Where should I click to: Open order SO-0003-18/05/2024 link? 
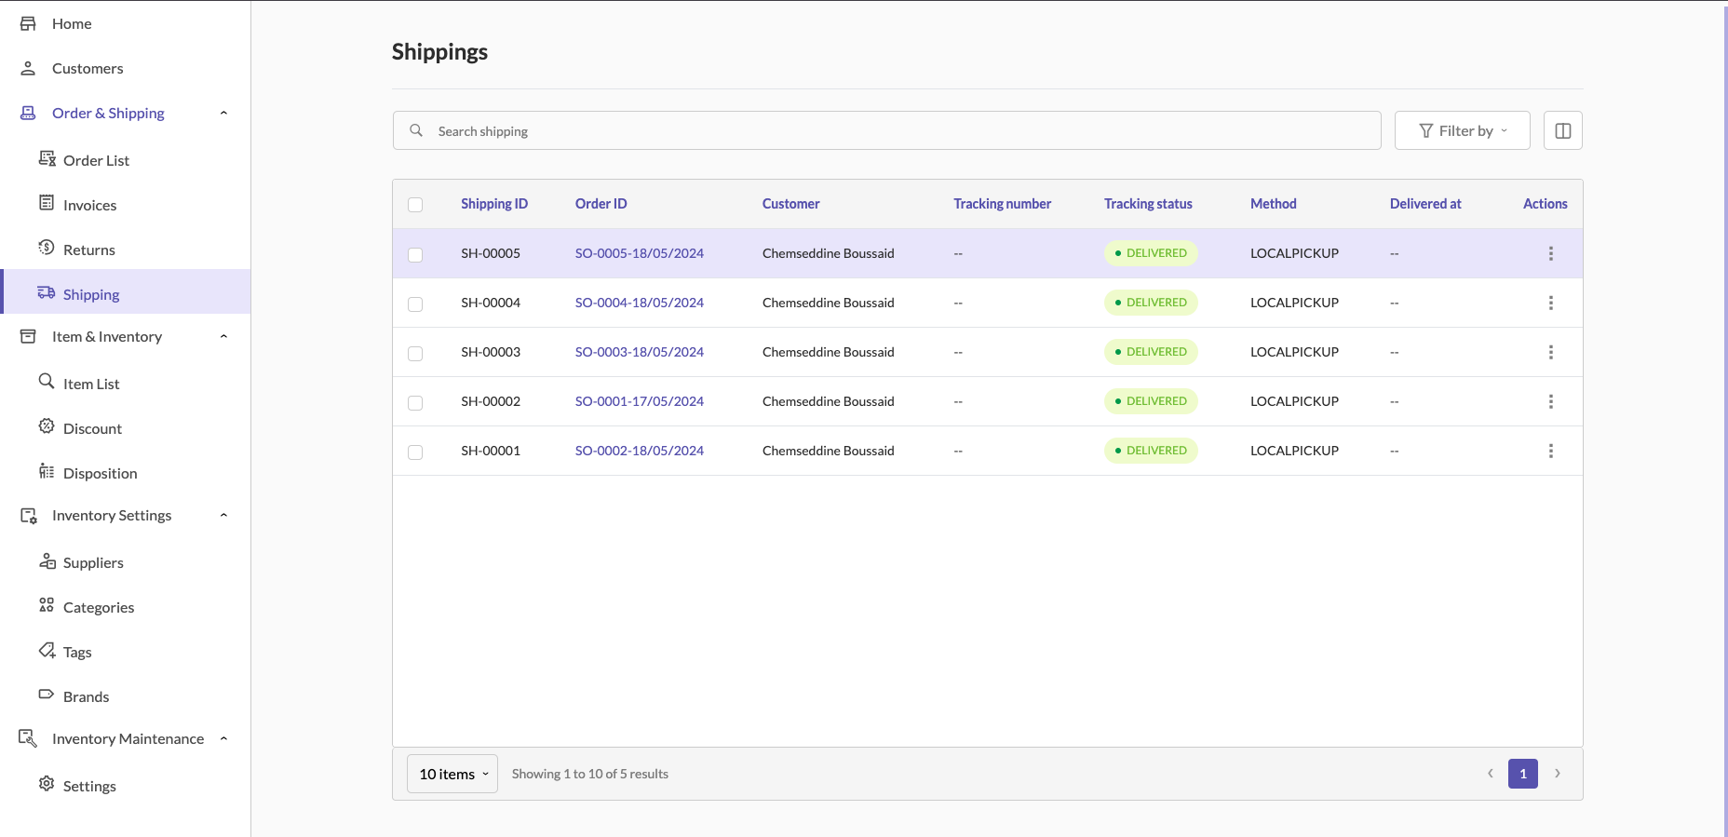coord(640,352)
